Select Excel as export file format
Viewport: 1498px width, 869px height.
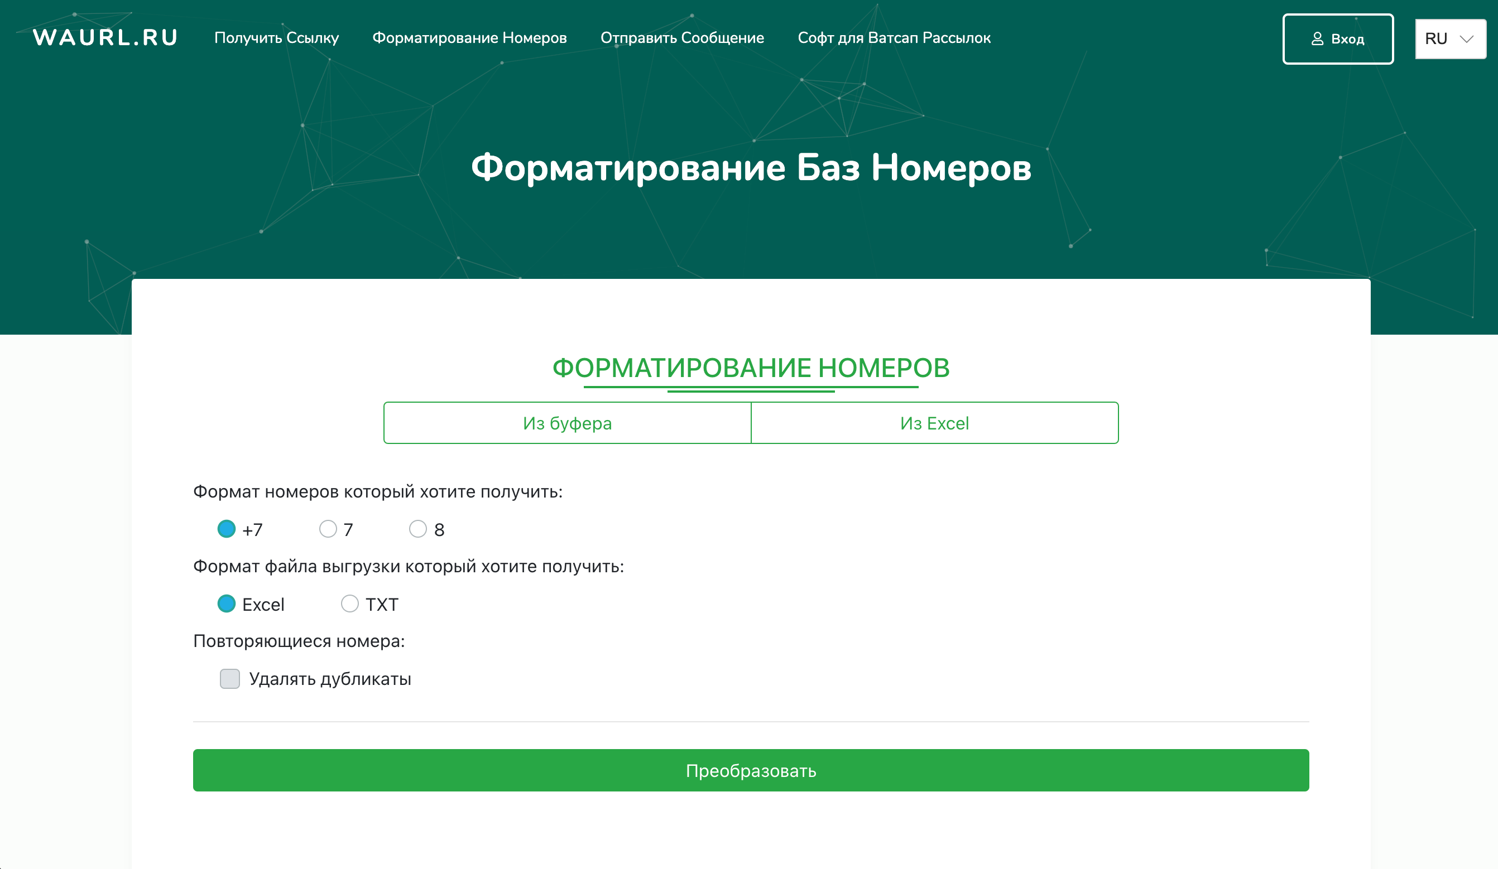[x=227, y=604]
